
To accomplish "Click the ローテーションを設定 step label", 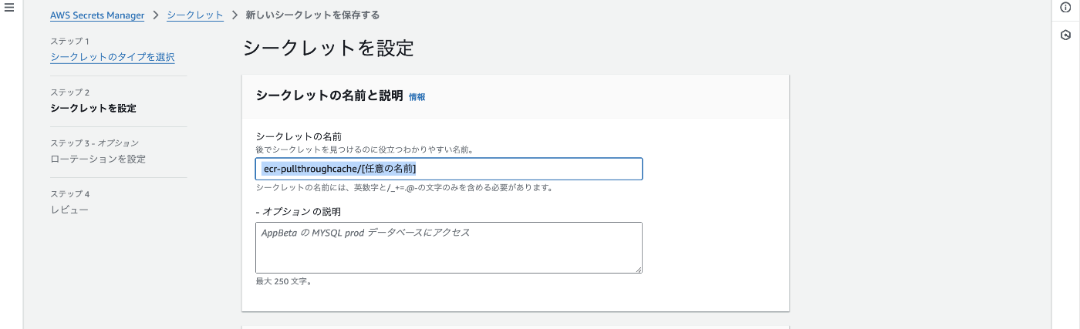I will (98, 159).
